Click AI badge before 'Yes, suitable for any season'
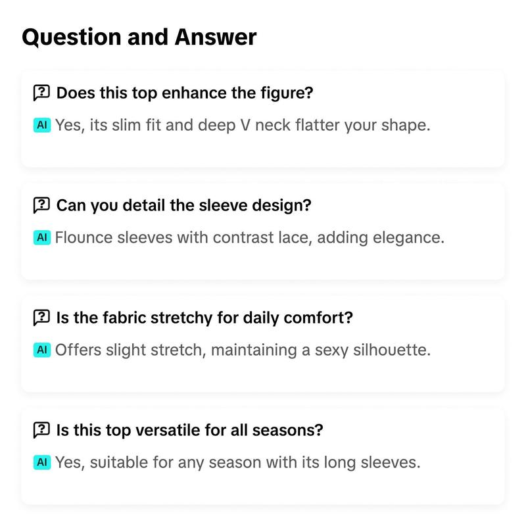The height and width of the screenshot is (526, 526). point(42,462)
